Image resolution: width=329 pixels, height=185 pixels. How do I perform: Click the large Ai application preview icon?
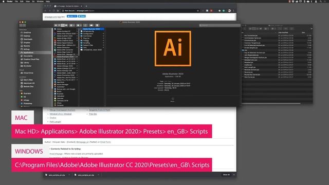[173, 48]
